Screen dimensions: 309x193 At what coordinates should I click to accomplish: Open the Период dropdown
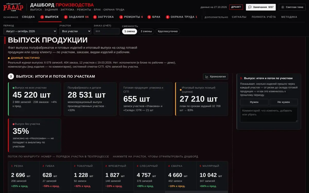30,31
